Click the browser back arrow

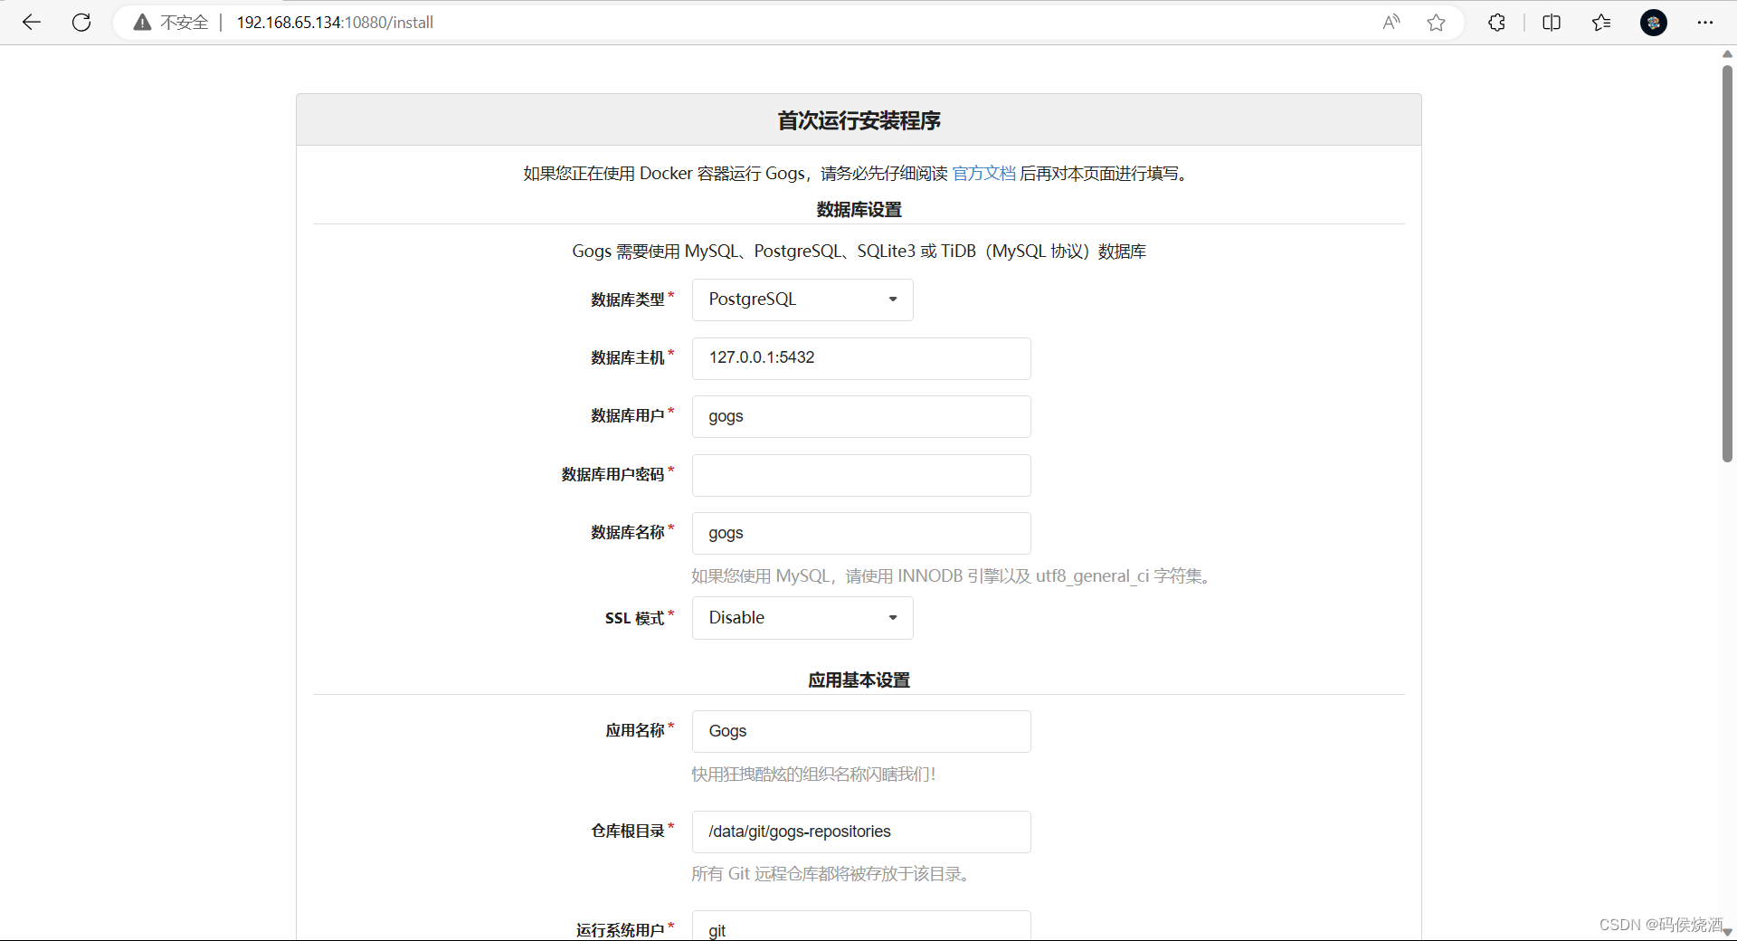pyautogui.click(x=32, y=23)
